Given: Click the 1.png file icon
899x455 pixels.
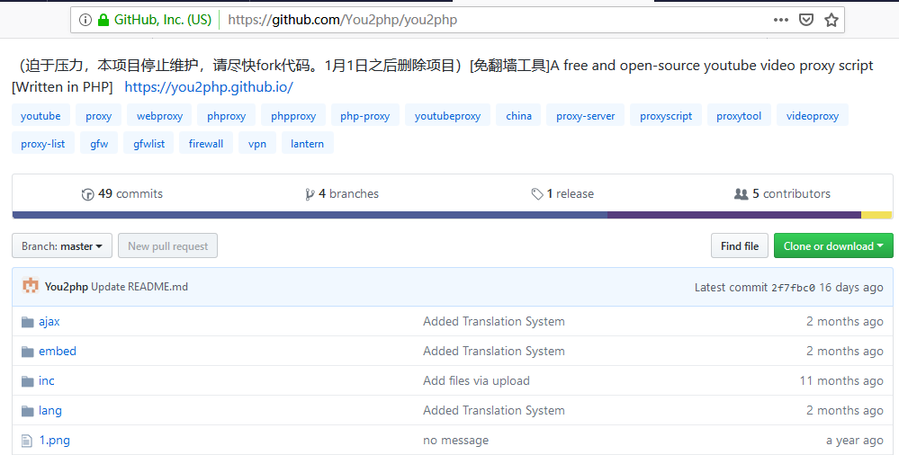Looking at the screenshot, I should pyautogui.click(x=26, y=441).
